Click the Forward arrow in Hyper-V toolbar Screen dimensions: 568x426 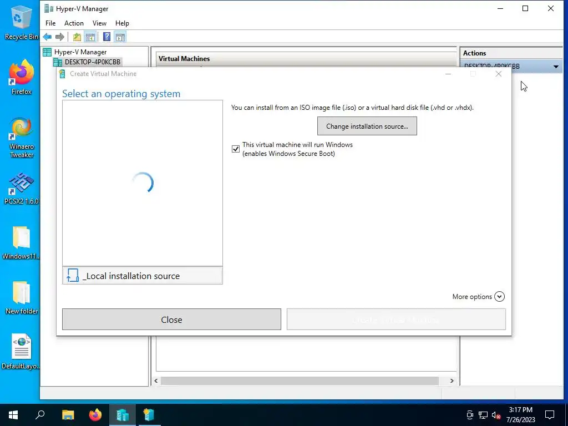(60, 37)
